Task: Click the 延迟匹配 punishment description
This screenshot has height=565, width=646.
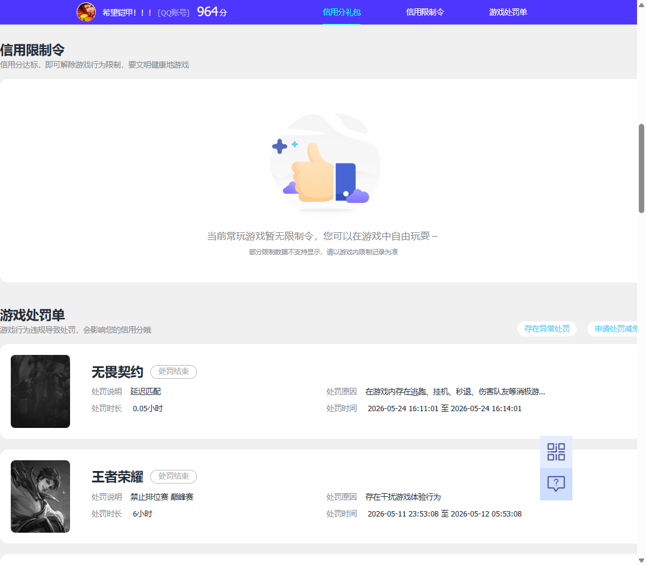Action: [x=145, y=391]
